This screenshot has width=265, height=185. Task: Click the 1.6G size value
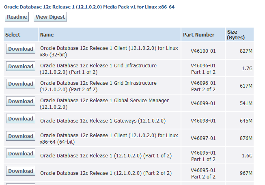[x=247, y=156]
